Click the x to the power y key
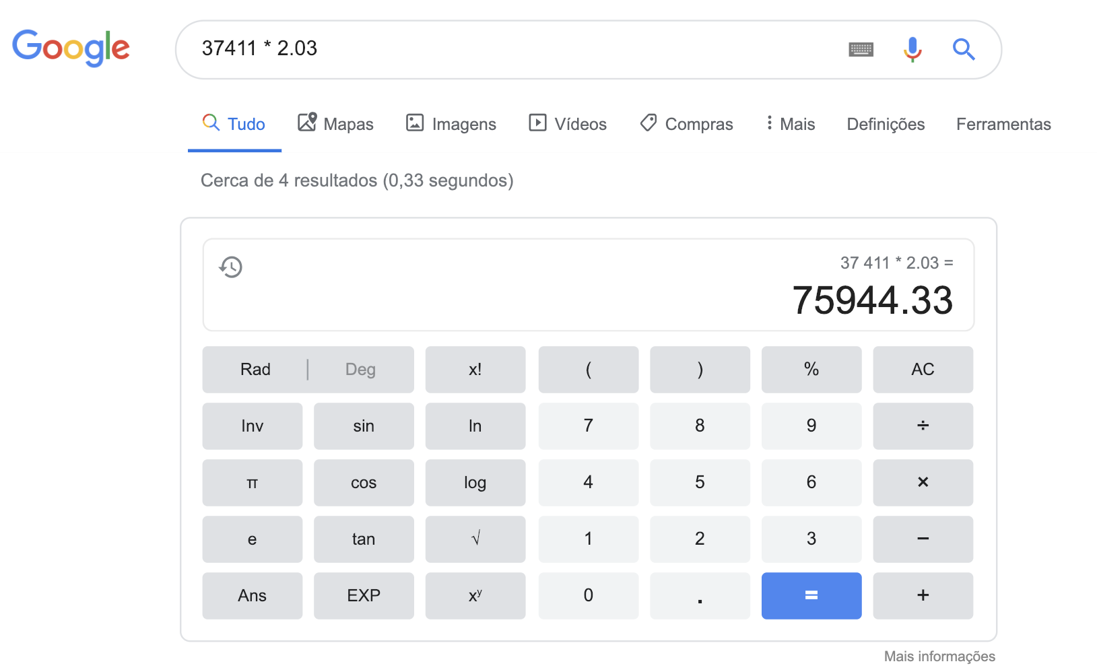This screenshot has height=672, width=1097. point(475,596)
